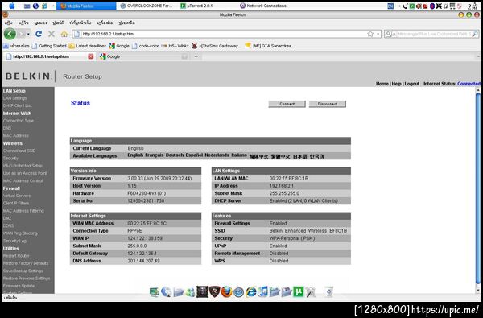Open LAN Settings in sidebar
This screenshot has width=483, height=318.
14,98
